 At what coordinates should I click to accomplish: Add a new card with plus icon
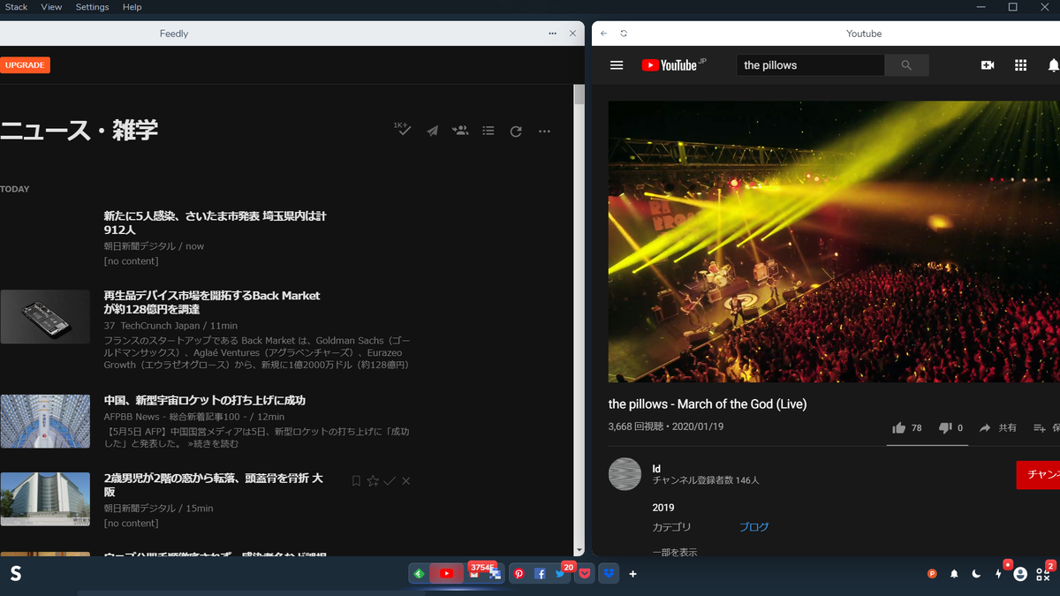click(x=632, y=574)
